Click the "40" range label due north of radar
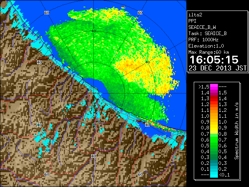 pyautogui.click(x=93, y=31)
